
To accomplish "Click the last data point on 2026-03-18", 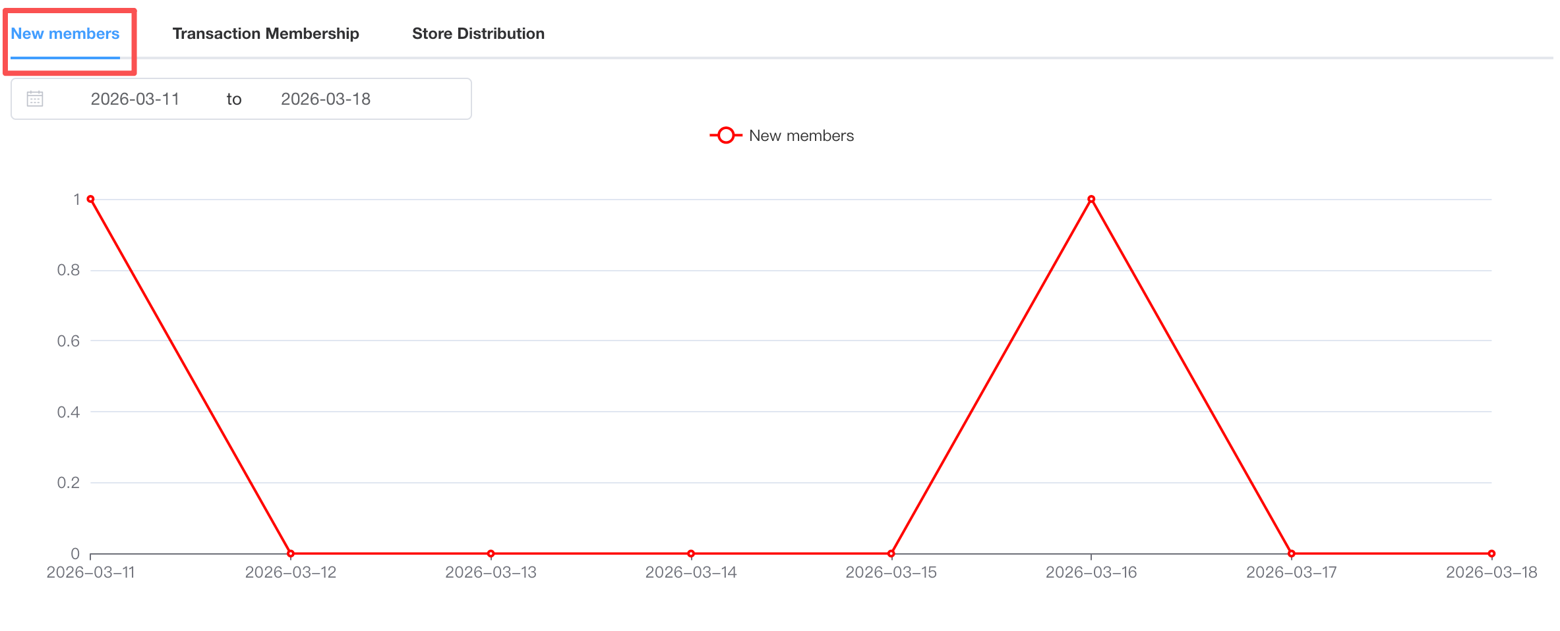I will [1491, 553].
